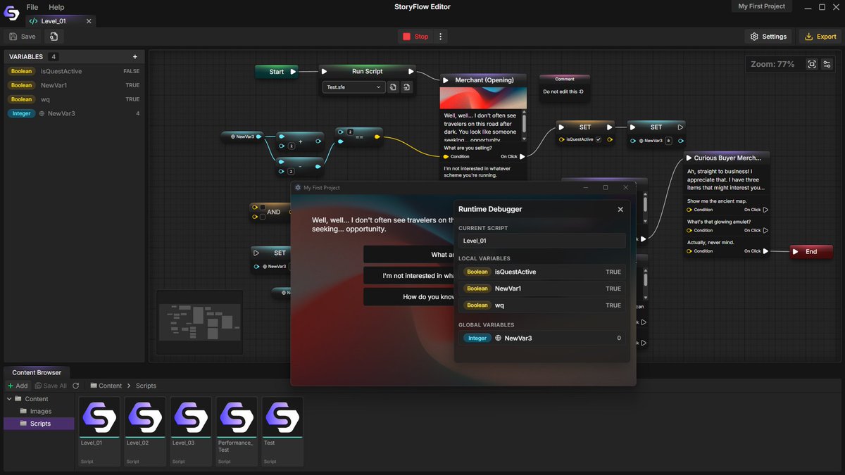845x475 pixels.
Task: Select the Level_02 script thumbnail
Action: (x=144, y=426)
